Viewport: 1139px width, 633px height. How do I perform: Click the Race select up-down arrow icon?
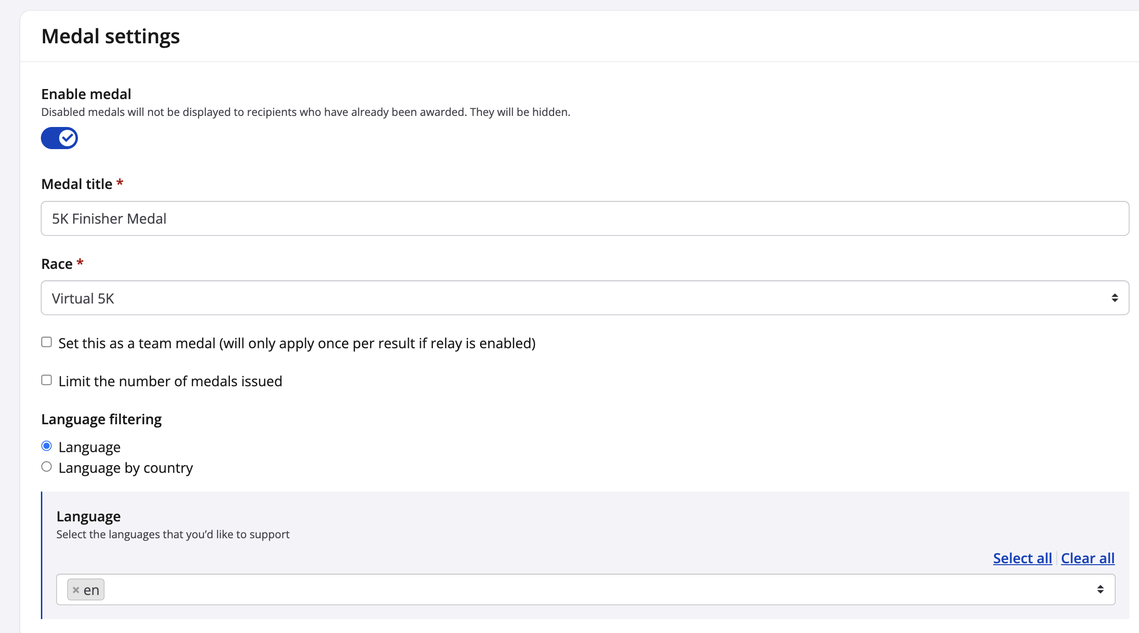(x=1114, y=298)
